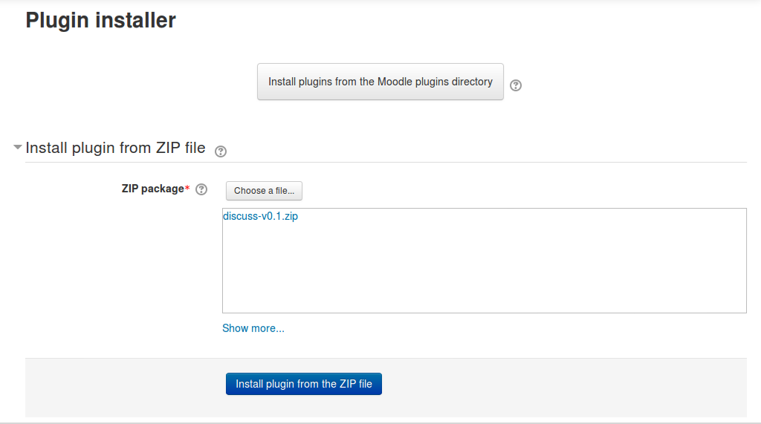Expand options with Show more link

point(253,328)
